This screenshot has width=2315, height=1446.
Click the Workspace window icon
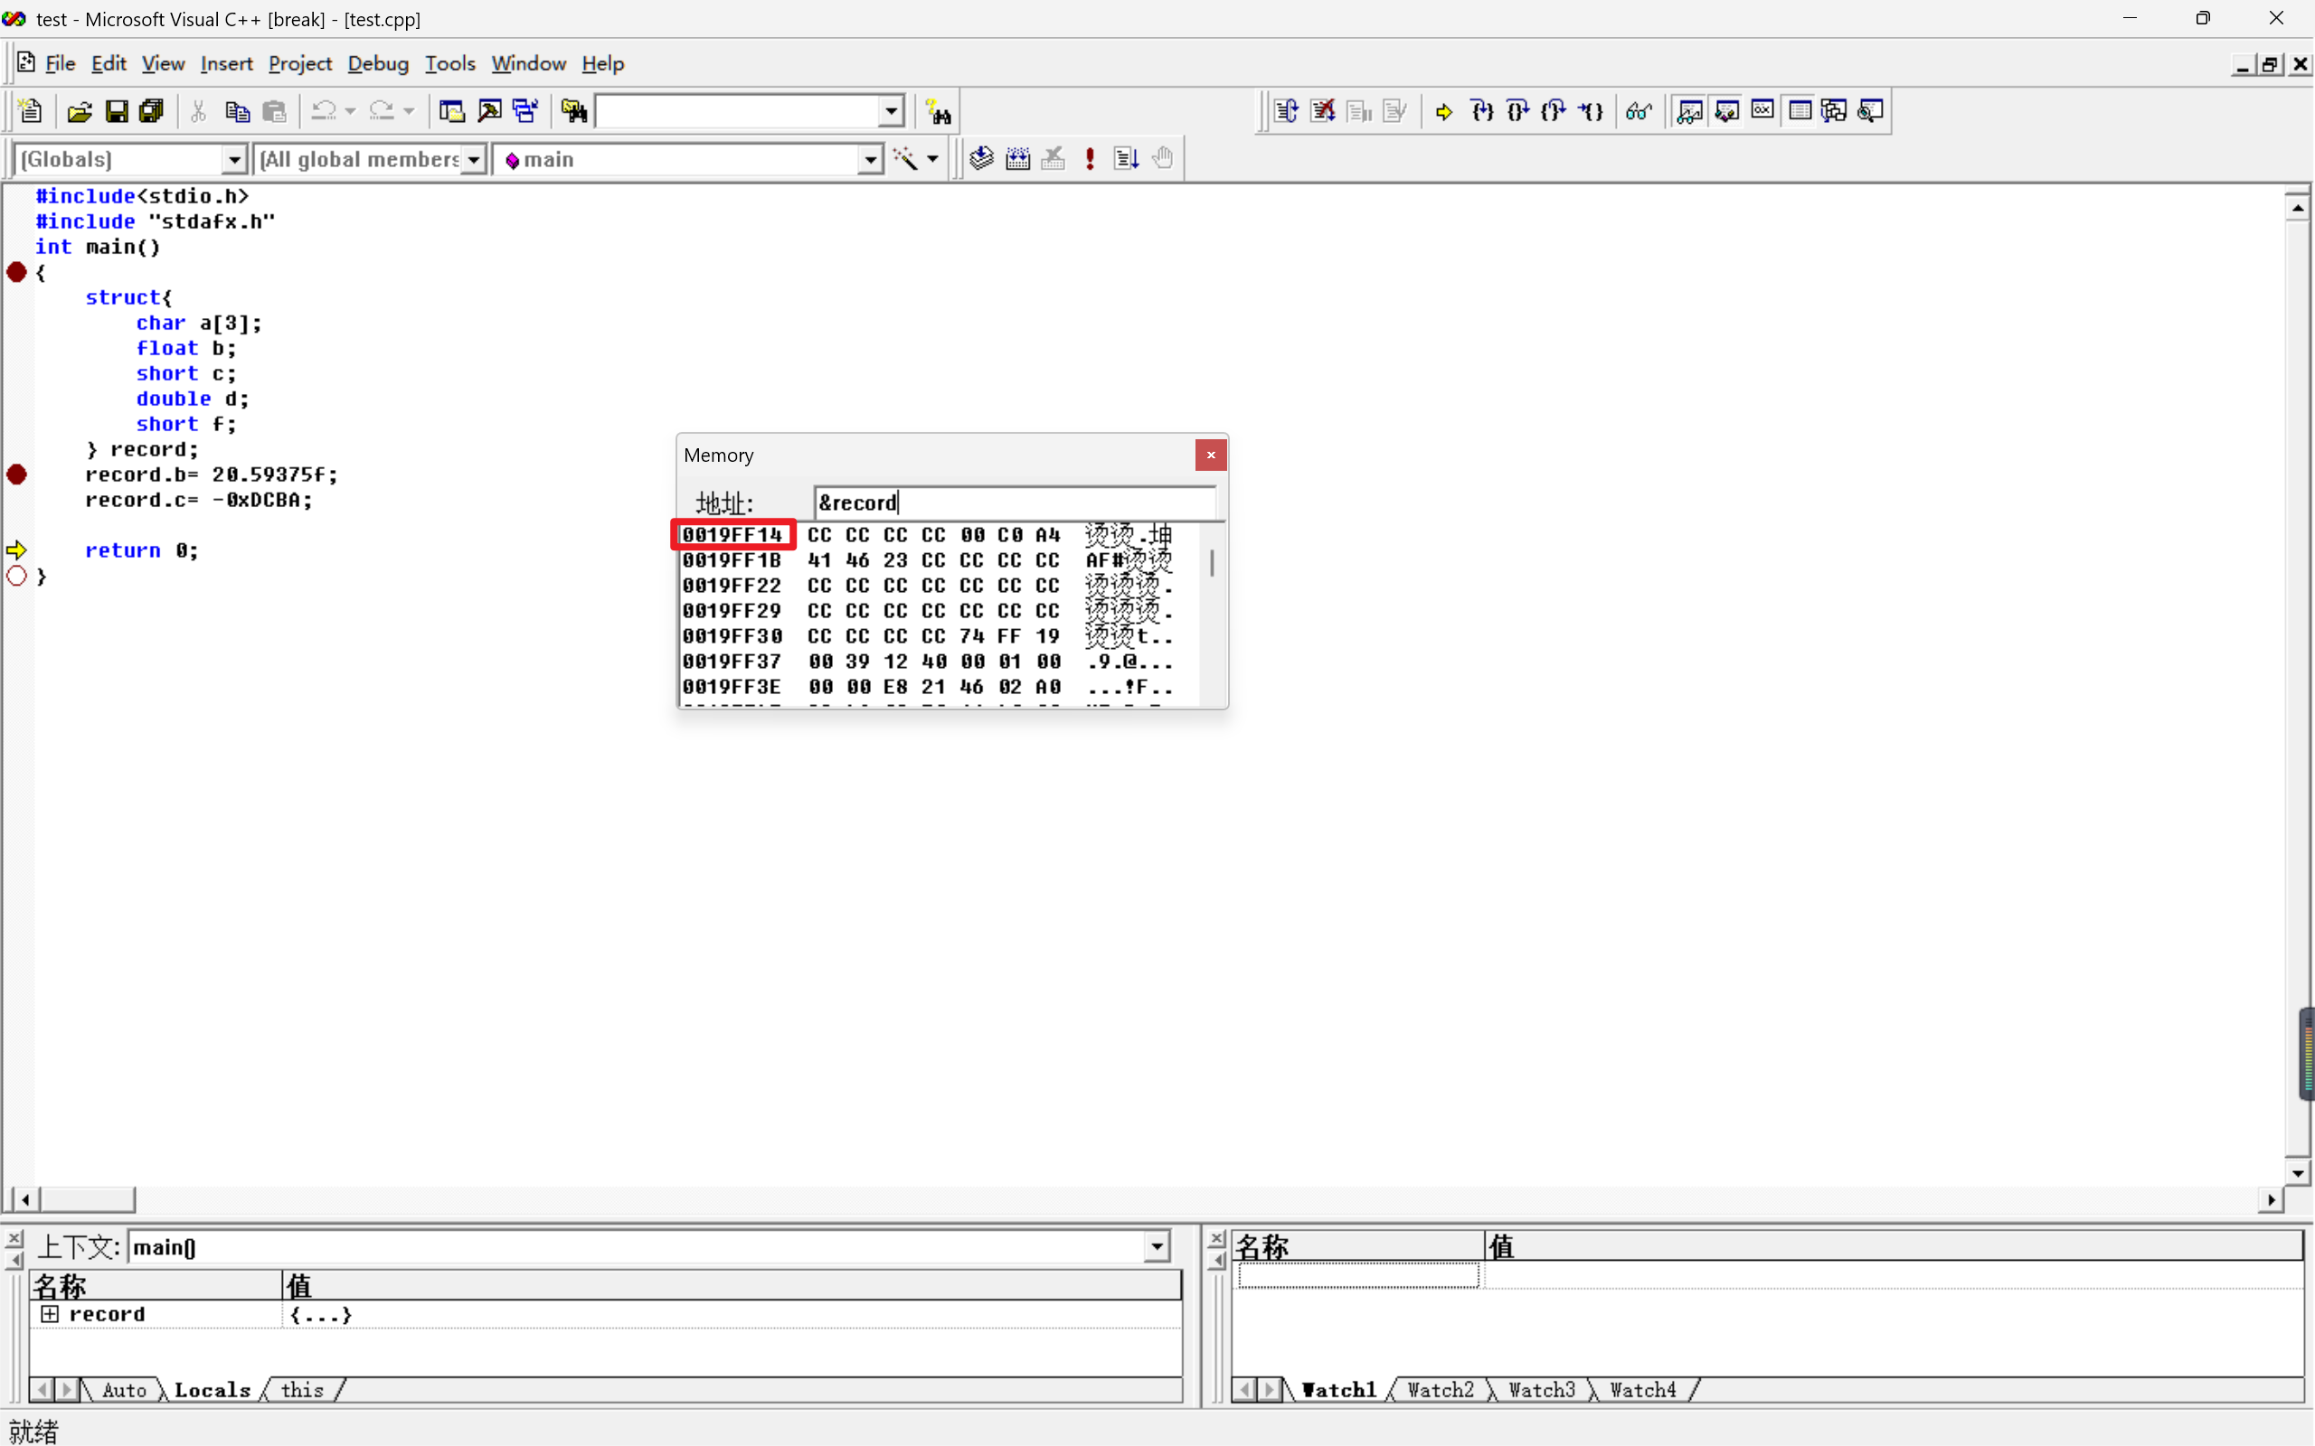(451, 112)
